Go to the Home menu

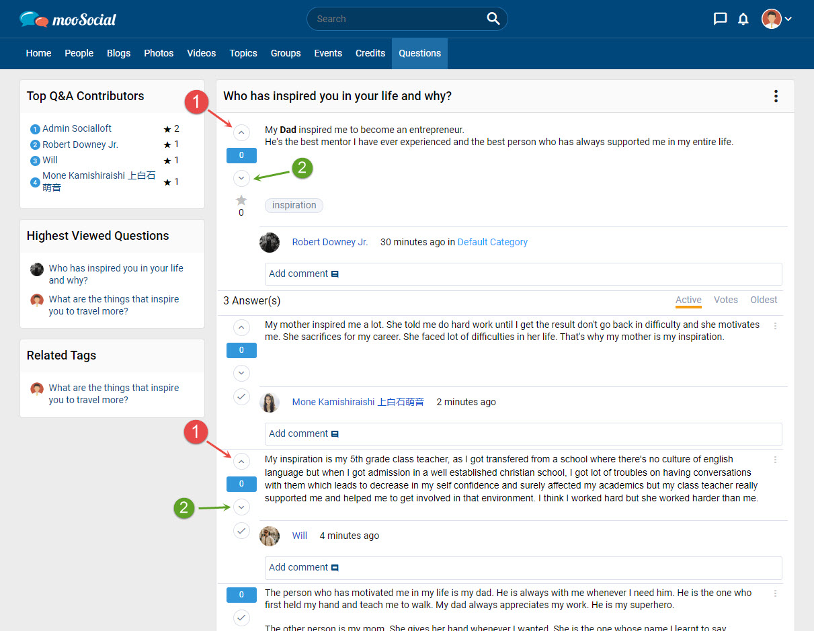click(x=38, y=53)
